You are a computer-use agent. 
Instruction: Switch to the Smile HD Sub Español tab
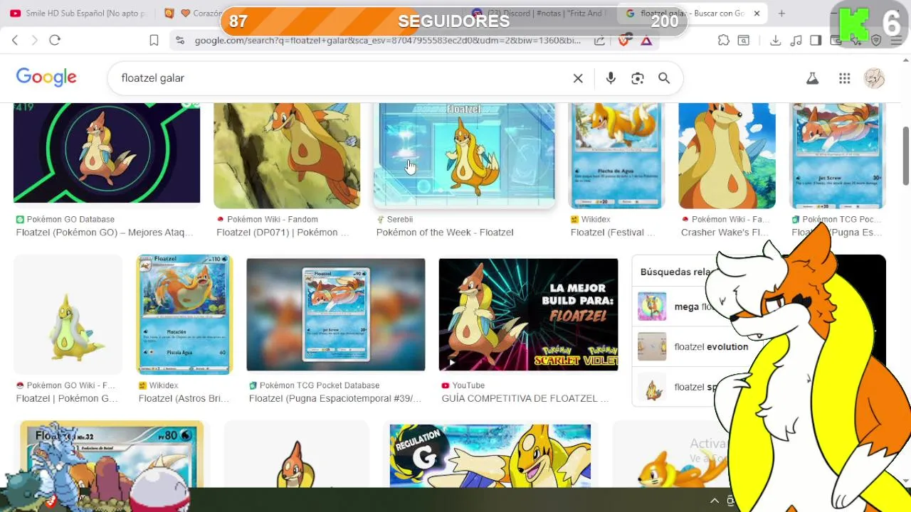tap(78, 14)
